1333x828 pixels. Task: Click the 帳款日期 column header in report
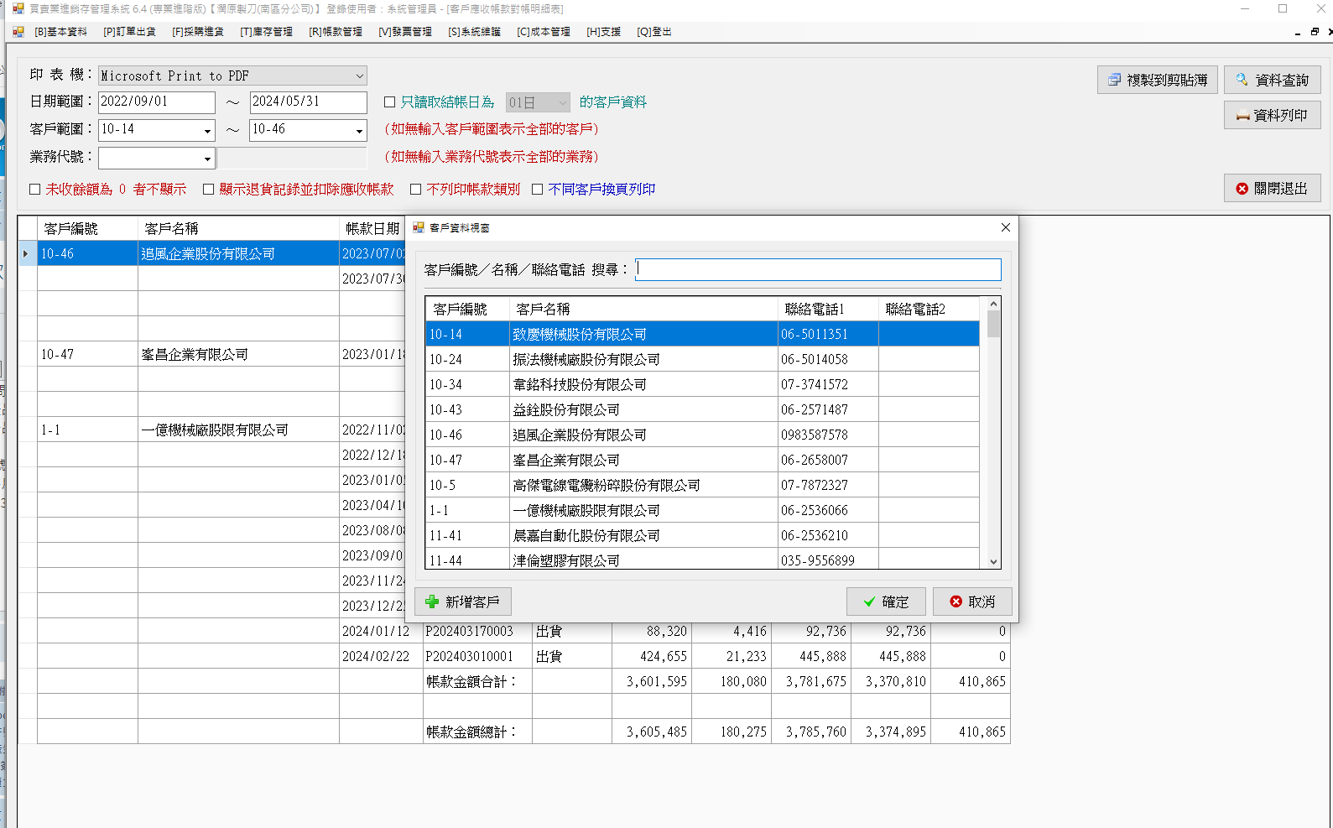click(x=372, y=228)
